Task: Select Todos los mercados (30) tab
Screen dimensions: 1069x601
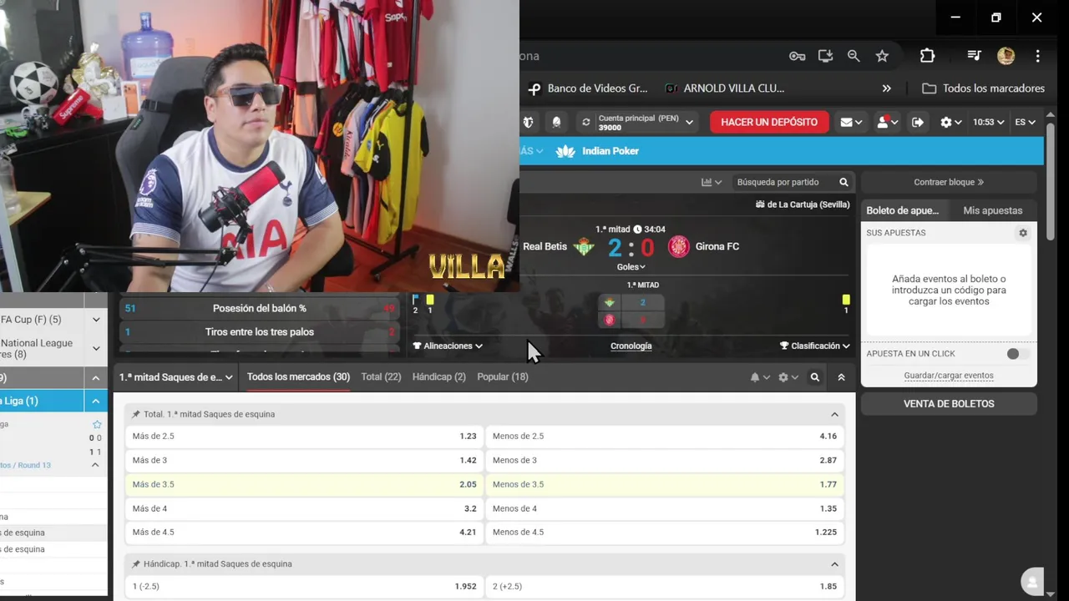Action: click(298, 377)
